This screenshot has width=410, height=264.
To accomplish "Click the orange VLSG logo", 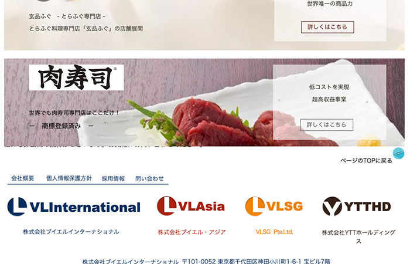I will tap(274, 206).
